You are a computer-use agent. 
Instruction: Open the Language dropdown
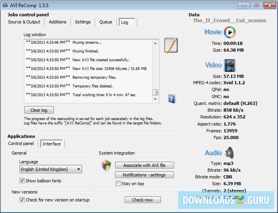51,169
